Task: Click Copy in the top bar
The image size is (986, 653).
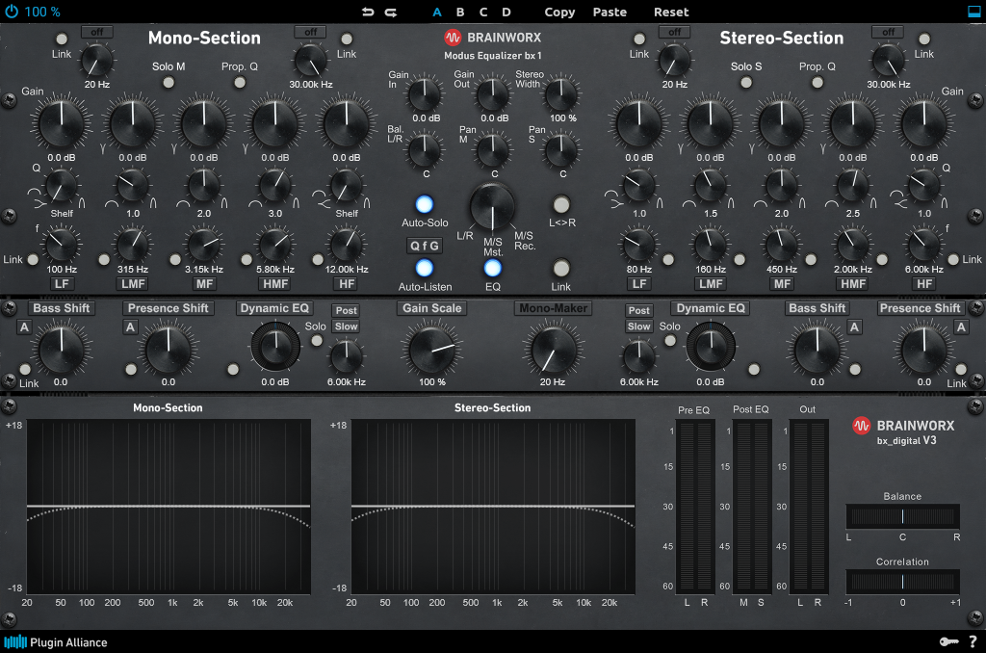Action: pyautogui.click(x=559, y=12)
